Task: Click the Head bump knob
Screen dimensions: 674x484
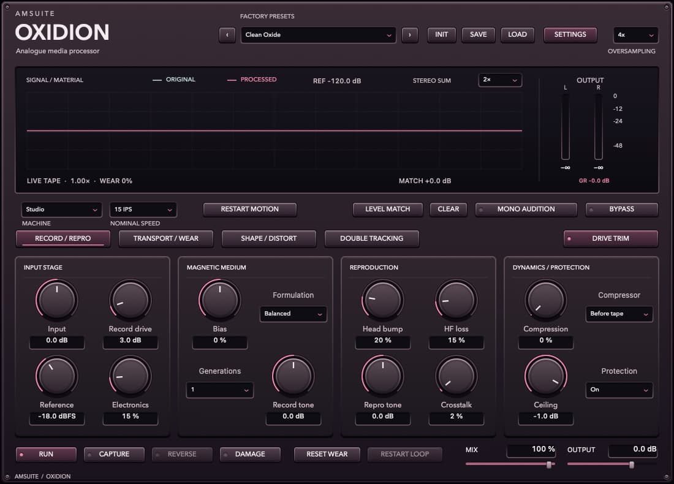Action: [x=382, y=300]
